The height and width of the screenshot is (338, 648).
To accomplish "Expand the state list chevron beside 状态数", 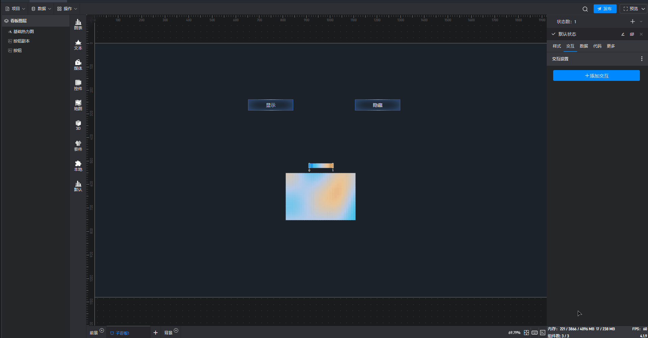I will 641,22.
